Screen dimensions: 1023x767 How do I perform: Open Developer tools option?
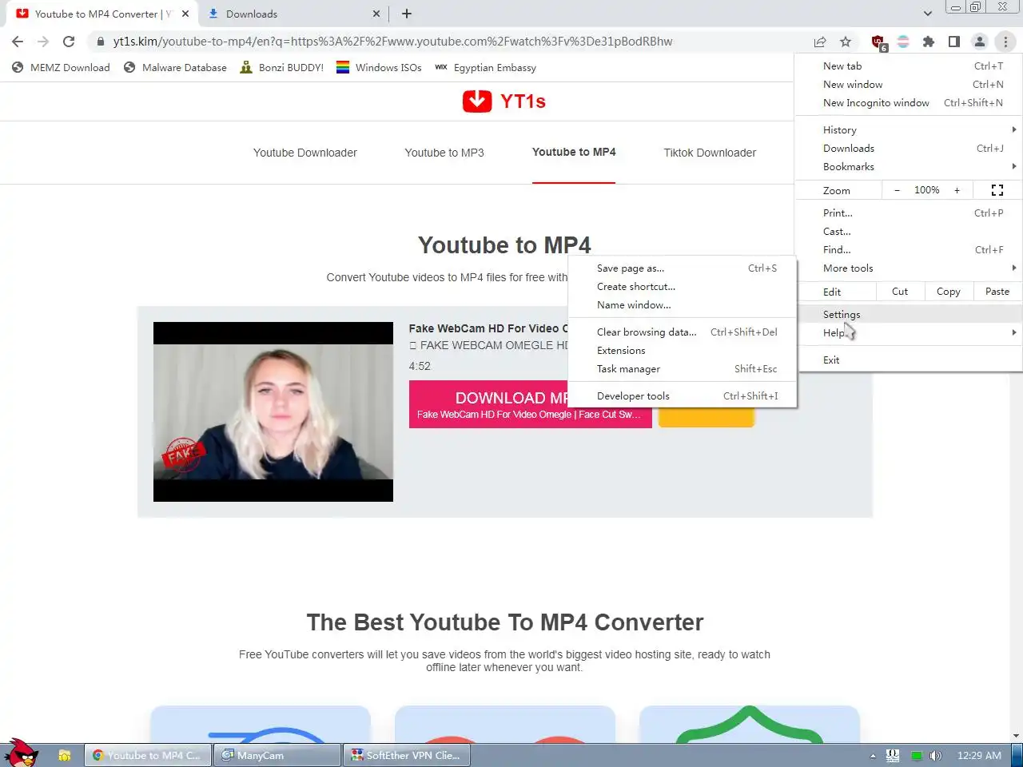pos(682,396)
